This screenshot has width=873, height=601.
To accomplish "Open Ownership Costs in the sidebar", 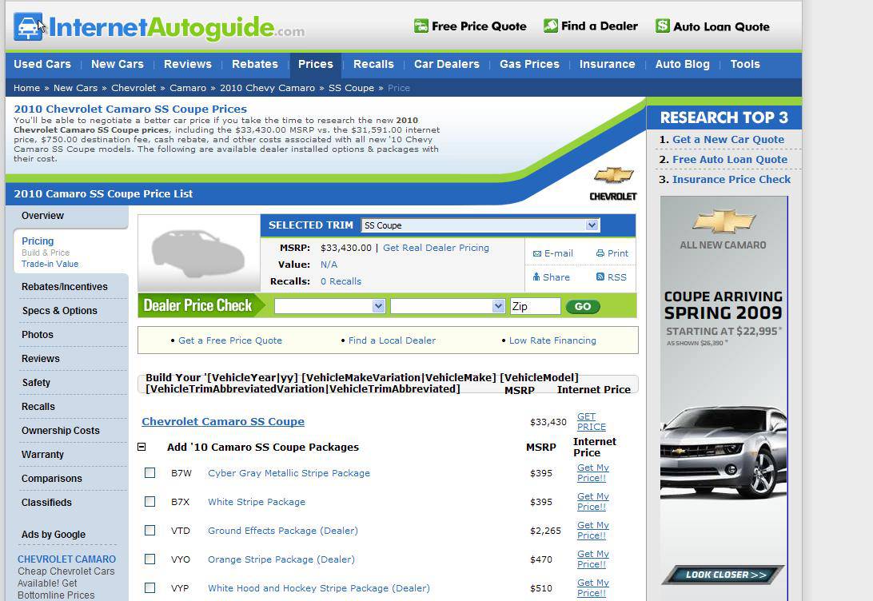I will click(x=61, y=430).
